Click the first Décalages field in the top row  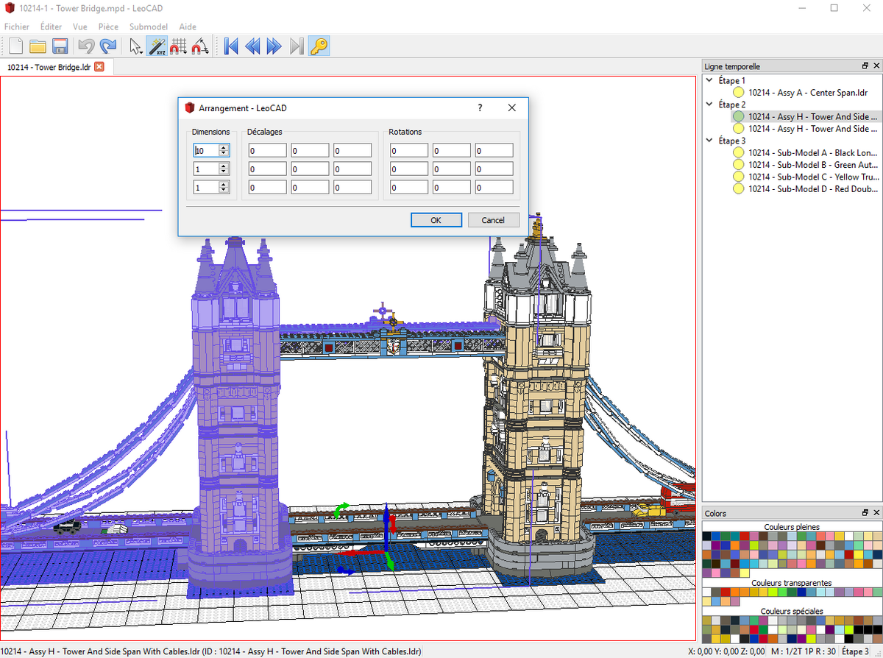pyautogui.click(x=267, y=150)
